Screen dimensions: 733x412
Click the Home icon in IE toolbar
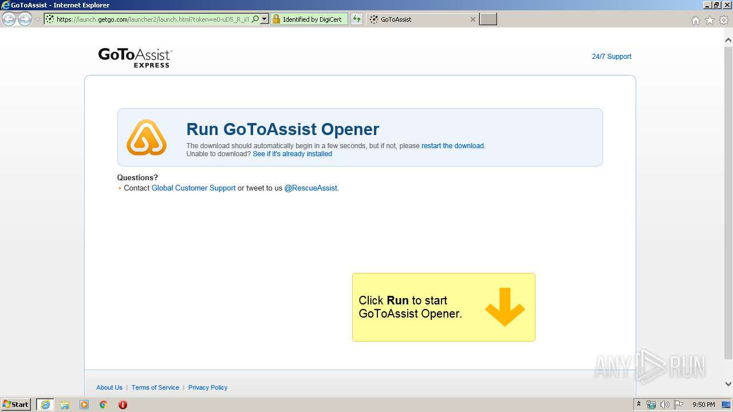click(696, 21)
